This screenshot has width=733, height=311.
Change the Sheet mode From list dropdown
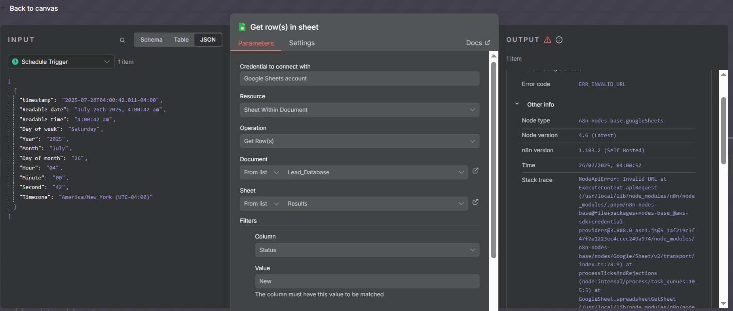coord(262,204)
